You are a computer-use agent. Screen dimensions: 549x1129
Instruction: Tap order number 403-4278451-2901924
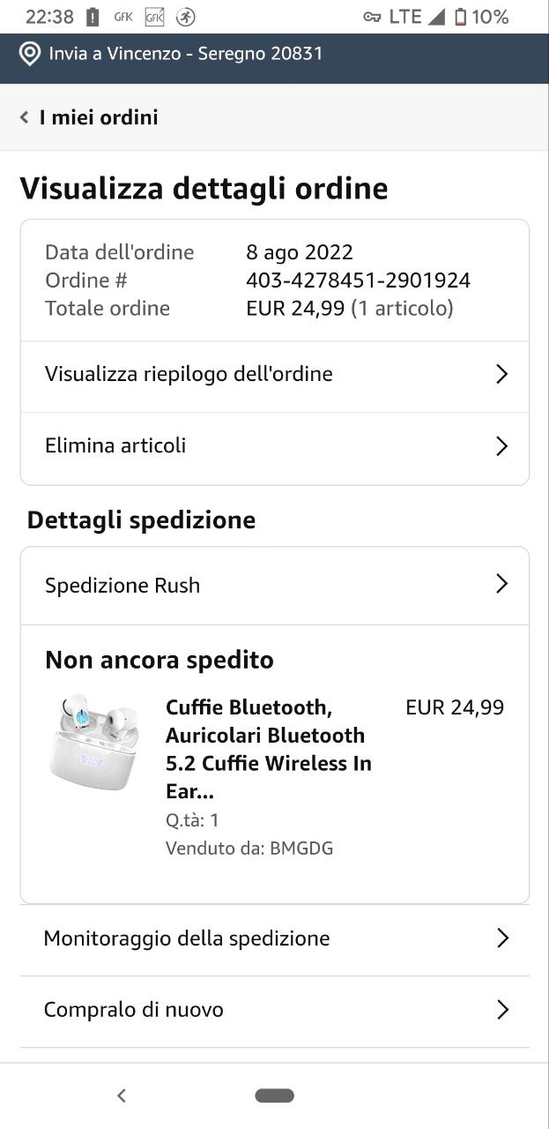358,280
